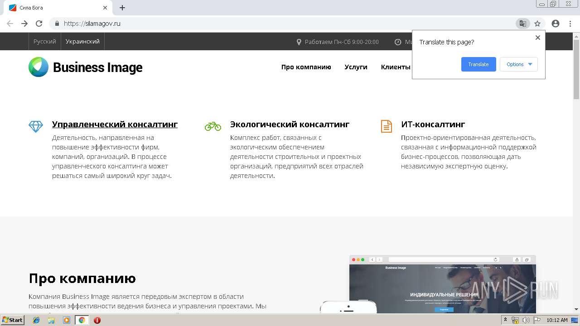Click the network tray icon
Image resolution: width=580 pixels, height=326 pixels.
515,320
